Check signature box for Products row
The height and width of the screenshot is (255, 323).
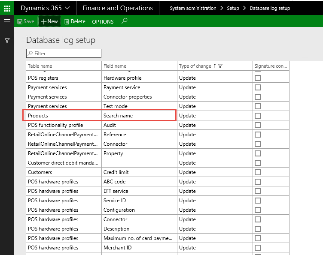coord(258,116)
